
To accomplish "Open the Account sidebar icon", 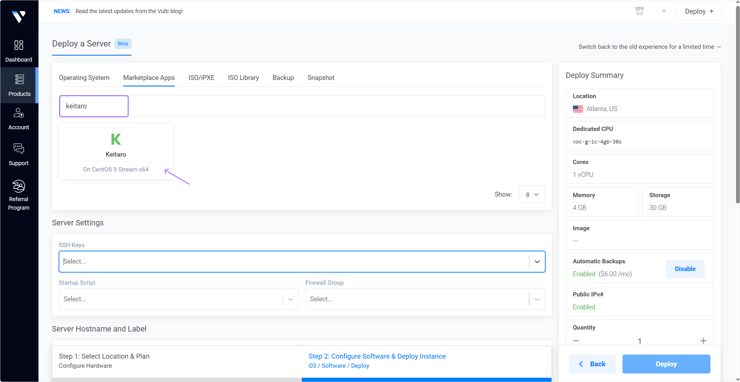I will 19,113.
